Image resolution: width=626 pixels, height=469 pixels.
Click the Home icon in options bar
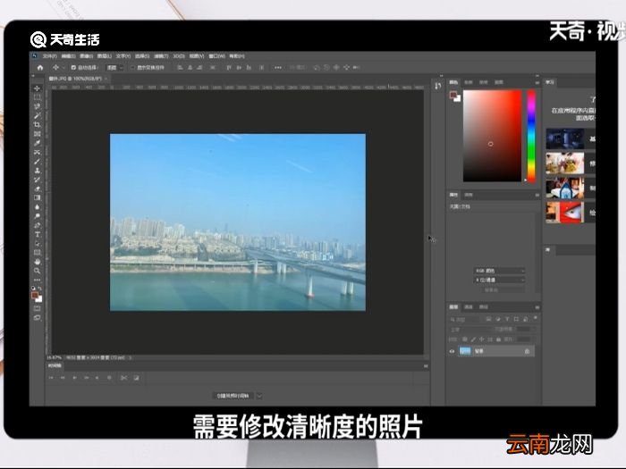tap(40, 68)
